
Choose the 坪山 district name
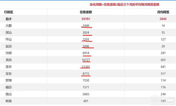pos(9,39)
